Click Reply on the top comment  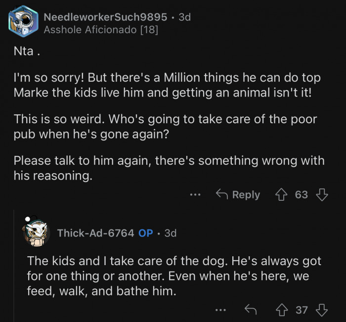(x=238, y=195)
